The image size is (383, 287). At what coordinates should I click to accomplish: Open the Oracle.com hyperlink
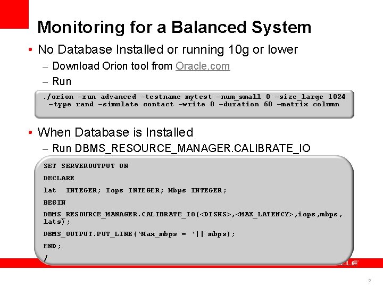coord(203,66)
